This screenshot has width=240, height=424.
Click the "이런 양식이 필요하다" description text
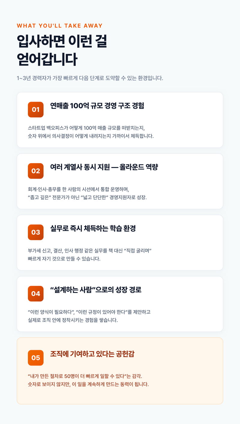pos(89,316)
